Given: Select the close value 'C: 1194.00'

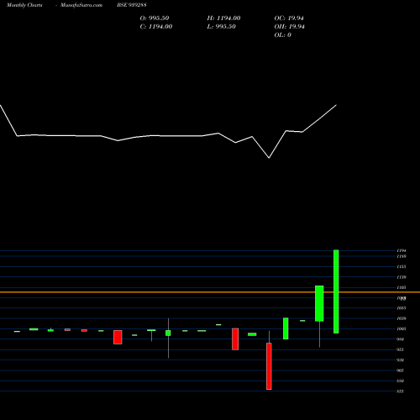Looking at the screenshot, I should 156,27.
